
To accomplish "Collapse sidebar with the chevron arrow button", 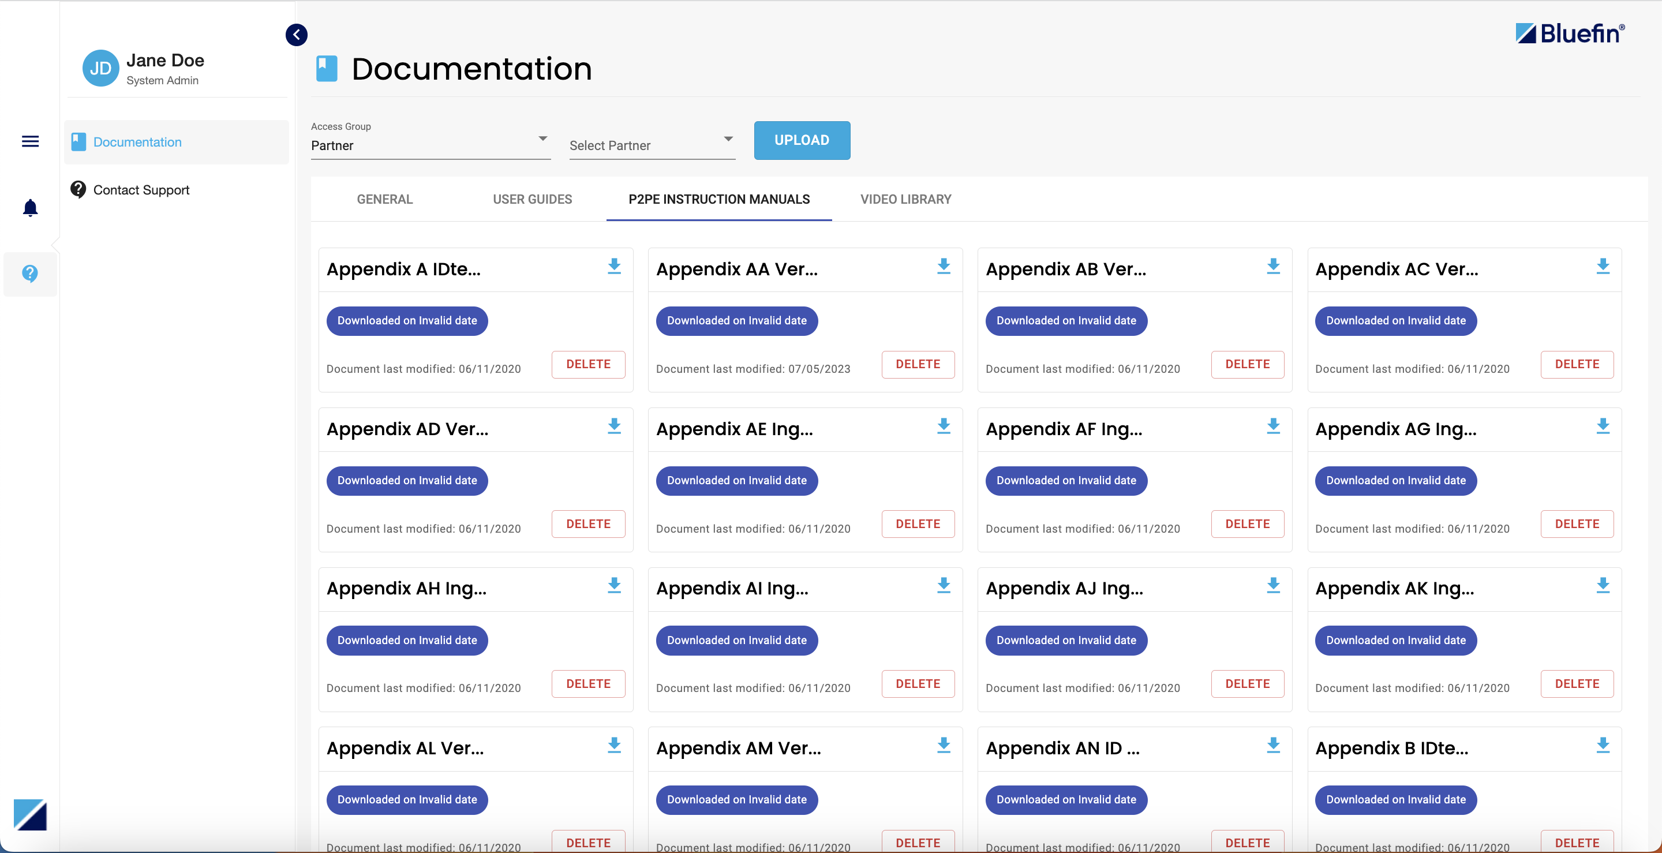I will click(296, 35).
